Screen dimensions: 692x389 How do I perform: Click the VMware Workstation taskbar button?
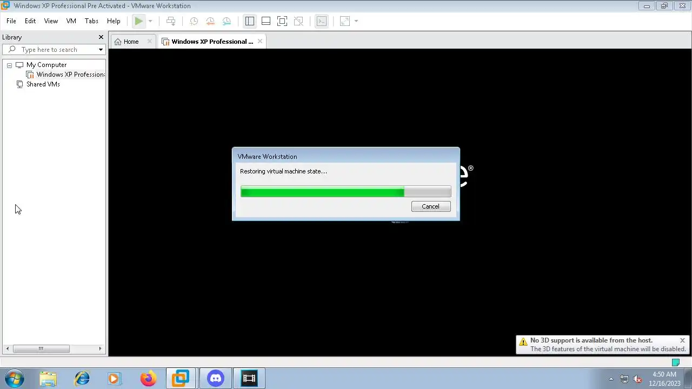click(x=181, y=379)
